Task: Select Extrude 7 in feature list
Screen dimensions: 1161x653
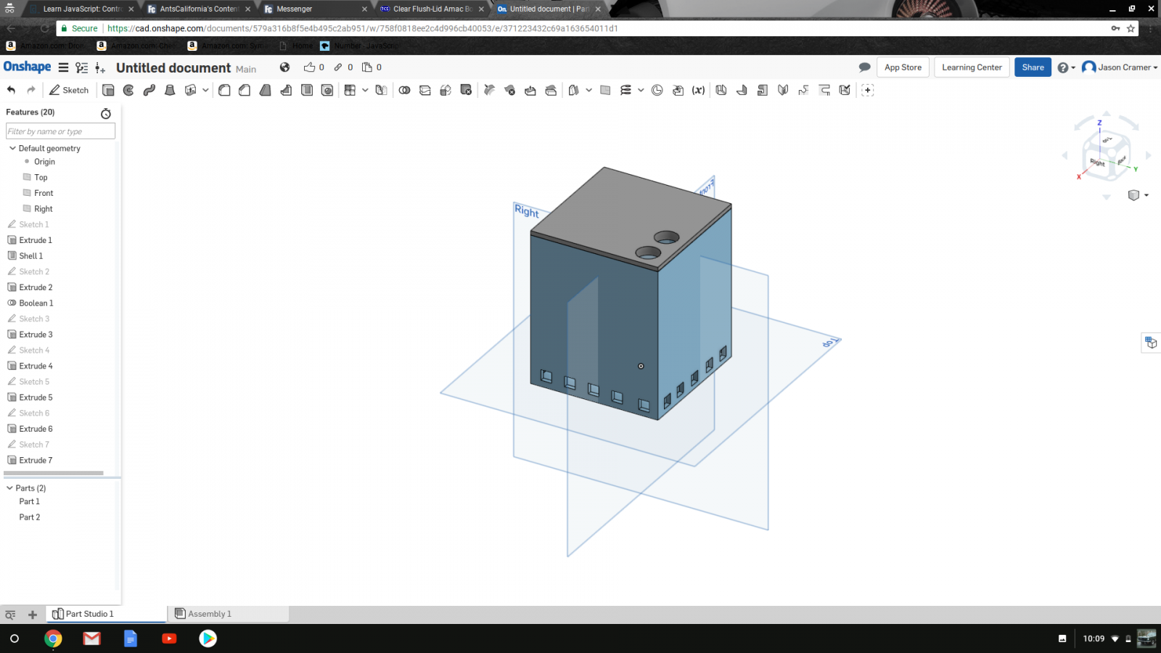Action: [36, 460]
